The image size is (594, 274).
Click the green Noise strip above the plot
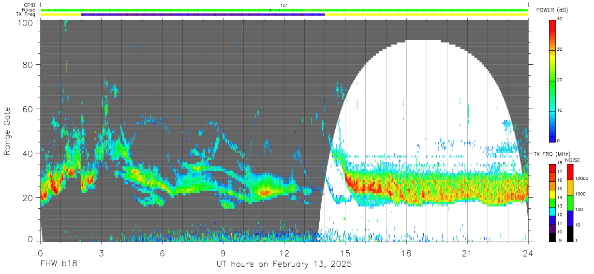click(284, 10)
